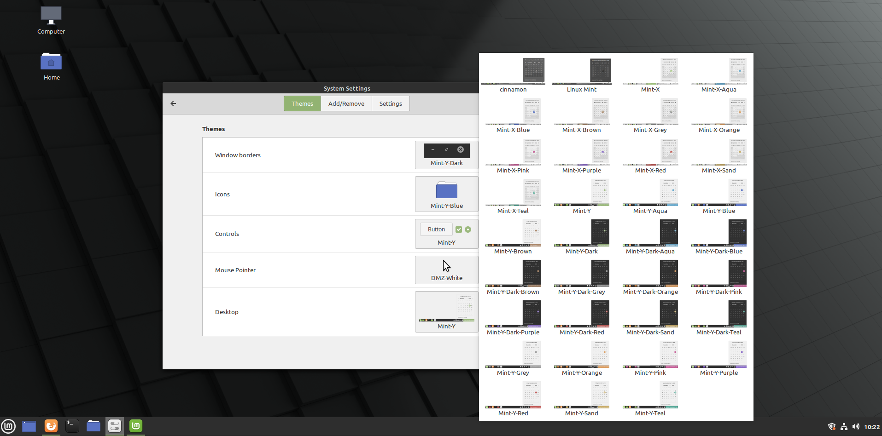The width and height of the screenshot is (882, 436).
Task: Open the Mouse Pointer chooser DMZ-White
Action: point(446,270)
